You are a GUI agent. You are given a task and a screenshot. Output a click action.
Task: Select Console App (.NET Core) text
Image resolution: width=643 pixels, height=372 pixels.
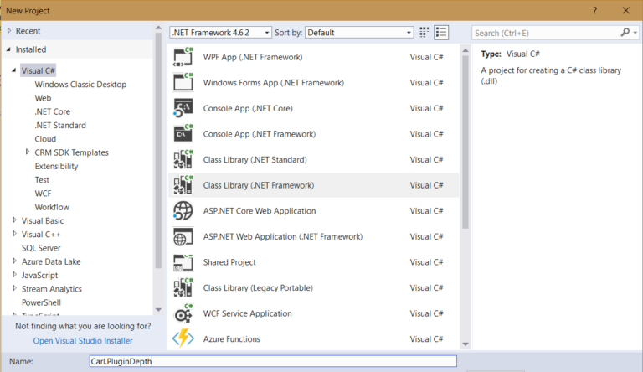[248, 108]
